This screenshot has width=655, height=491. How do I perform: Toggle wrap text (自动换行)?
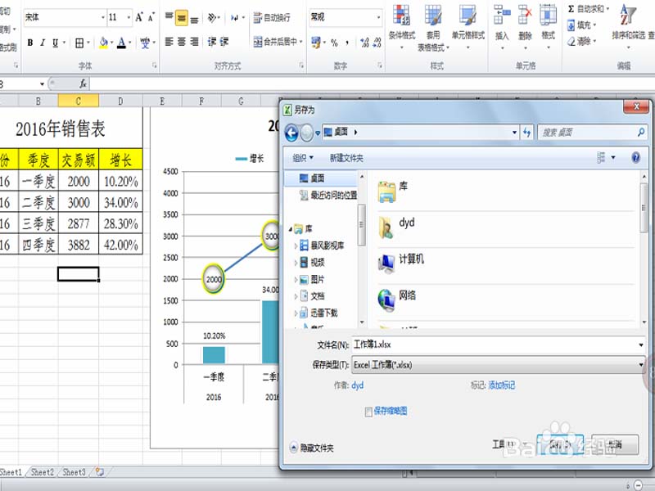coord(271,17)
